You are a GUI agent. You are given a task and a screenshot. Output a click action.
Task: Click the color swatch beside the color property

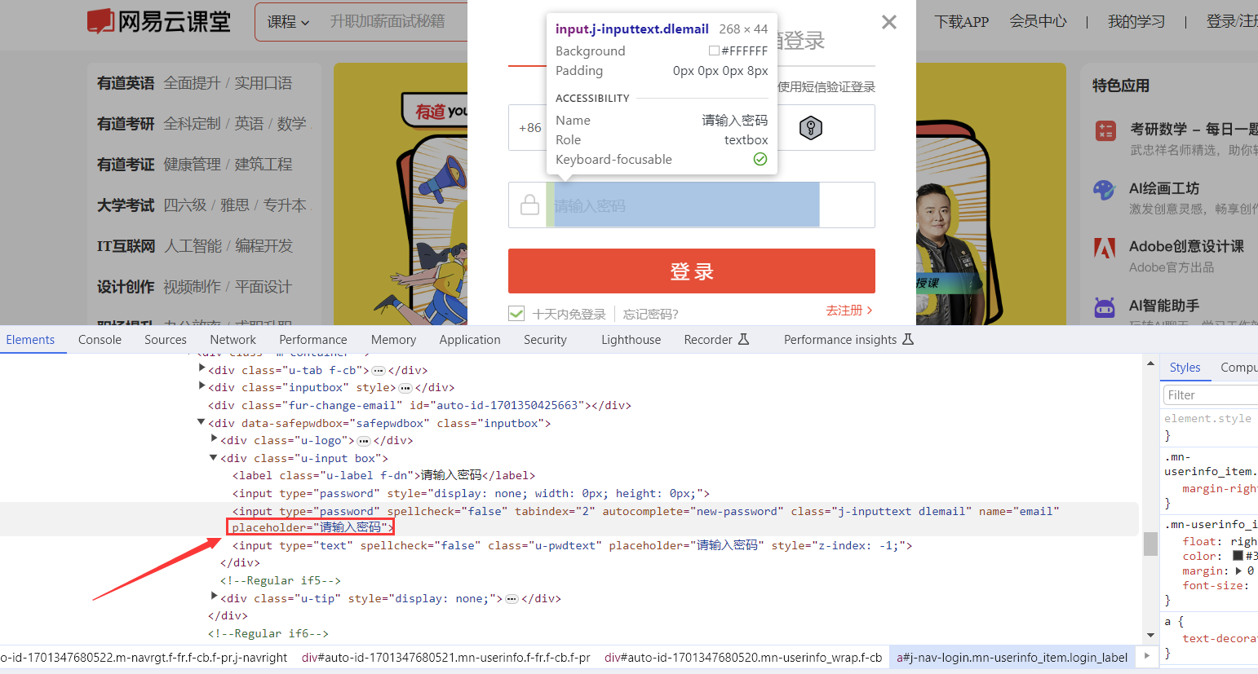(1238, 556)
